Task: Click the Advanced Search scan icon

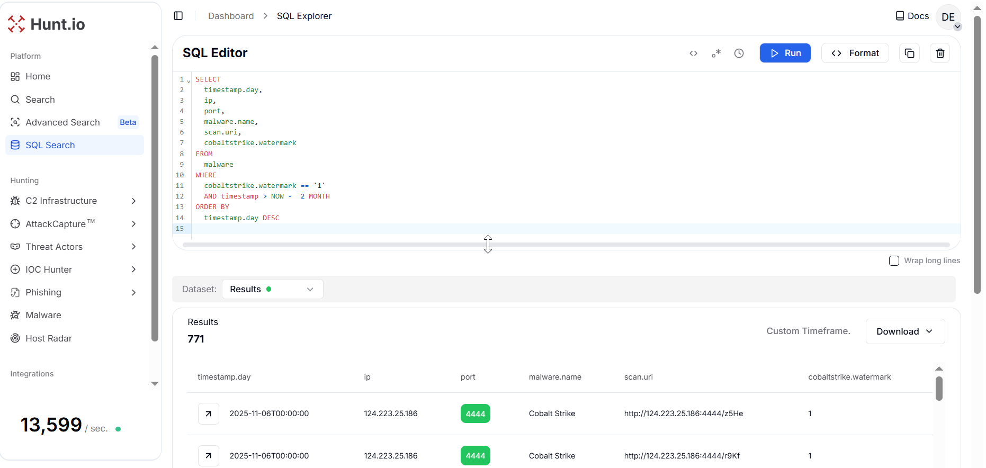Action: (15, 122)
